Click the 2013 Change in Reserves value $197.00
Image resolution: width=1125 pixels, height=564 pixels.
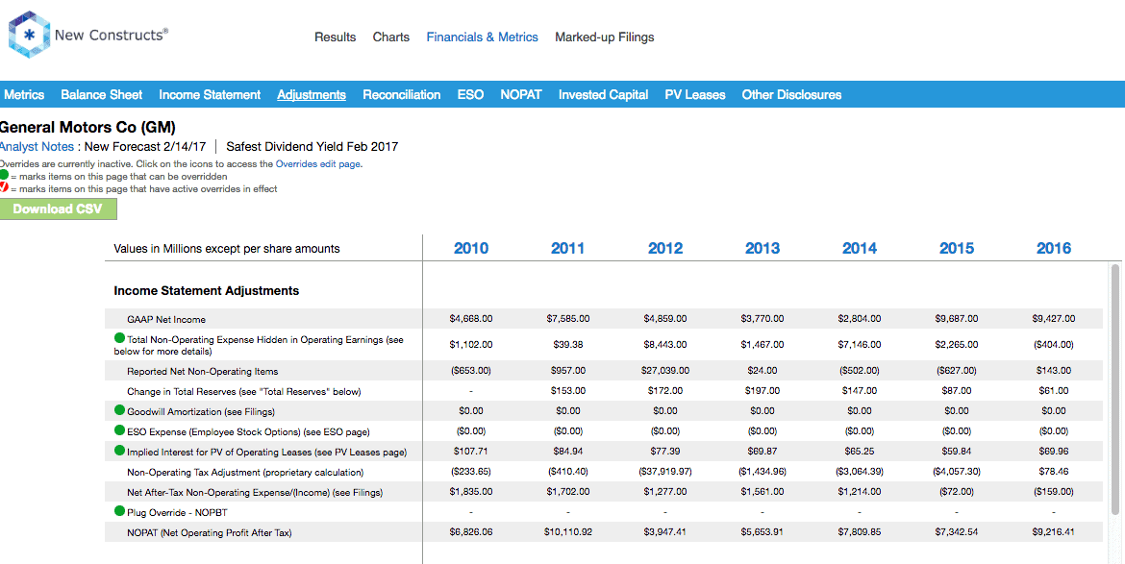(x=762, y=390)
